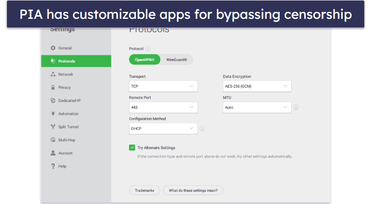
Task: Open the MTU Auto dropdown
Action: pos(257,107)
